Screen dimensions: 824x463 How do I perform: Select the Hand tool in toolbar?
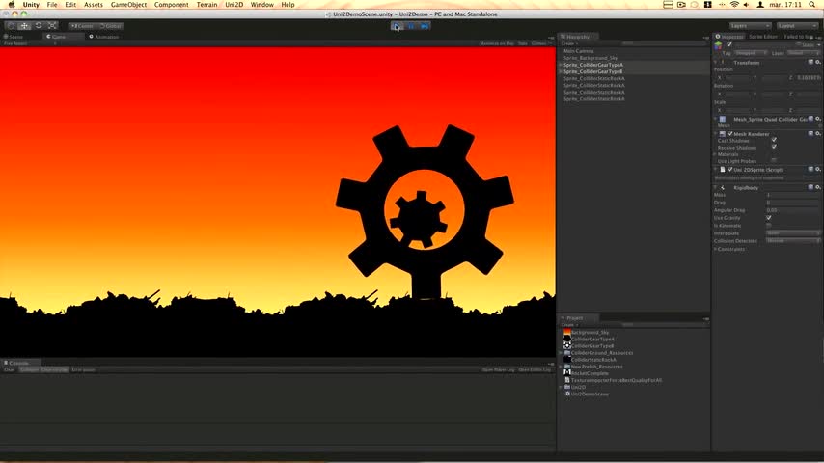pos(11,26)
